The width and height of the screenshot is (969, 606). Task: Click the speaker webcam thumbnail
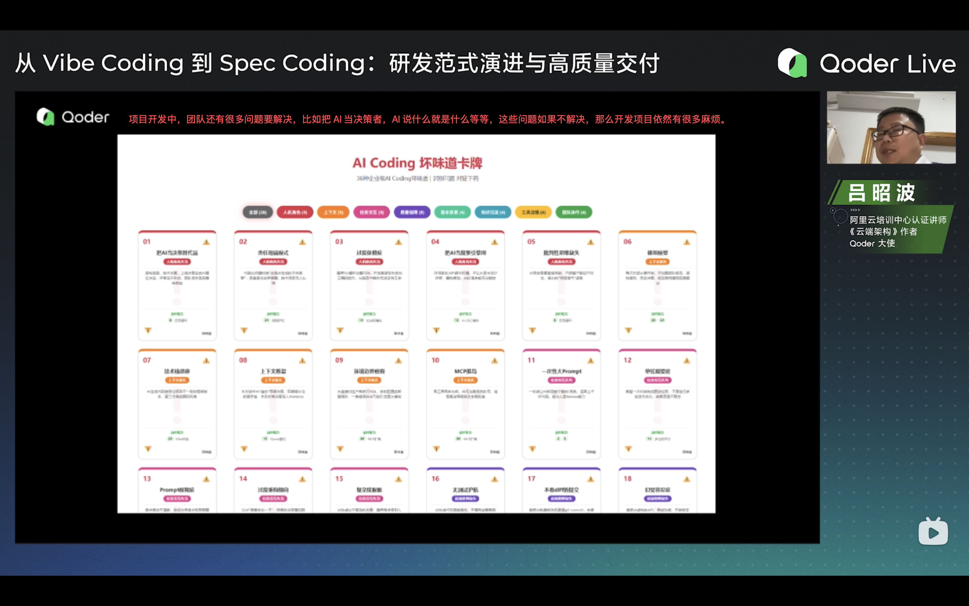click(x=891, y=127)
